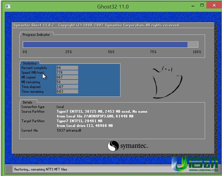Click the Speed (MB/min) label

click(x=33, y=73)
